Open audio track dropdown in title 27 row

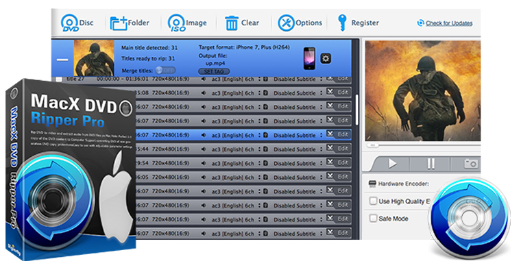[x=260, y=79]
